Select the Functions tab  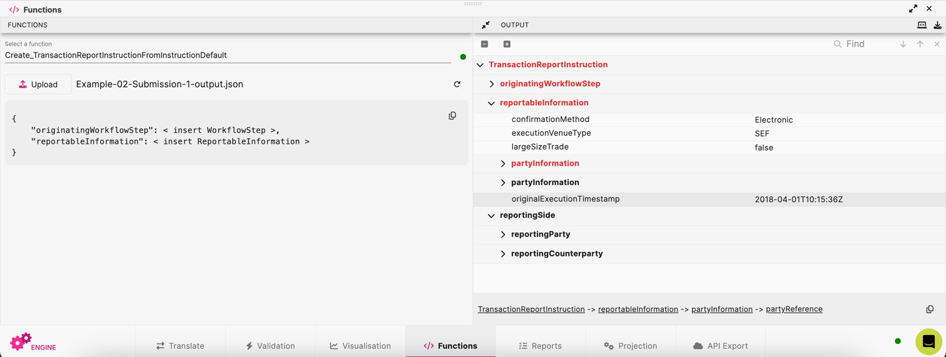450,346
